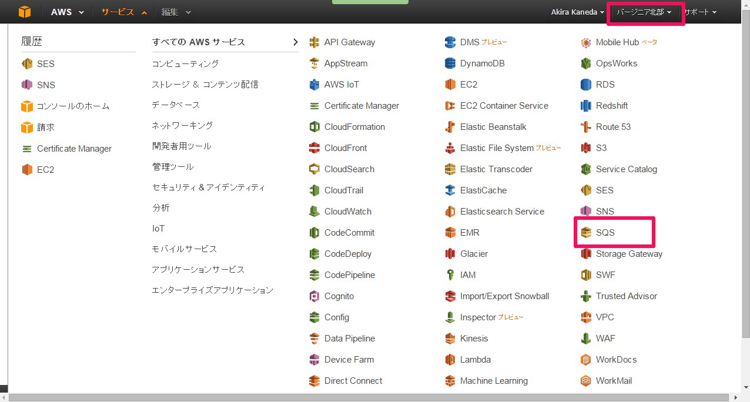Collapse the サービス menu
750x402 pixels.
coord(123,12)
